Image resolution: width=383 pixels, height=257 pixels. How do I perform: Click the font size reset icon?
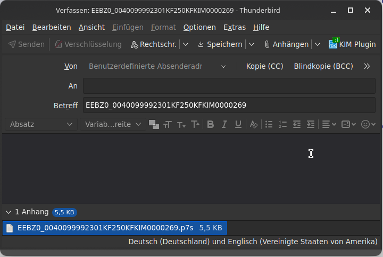click(x=168, y=125)
